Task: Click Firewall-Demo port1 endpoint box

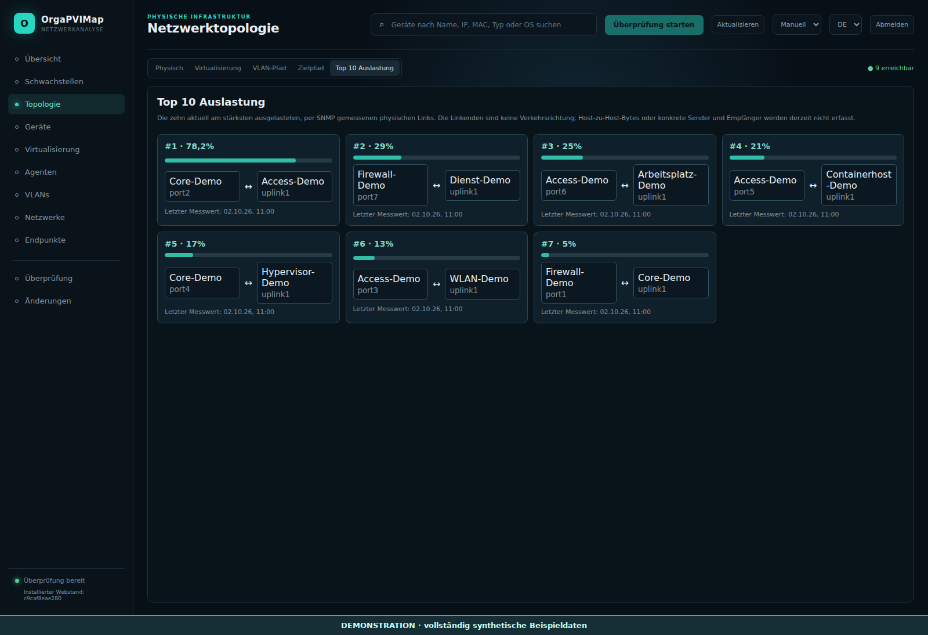Action: coord(579,283)
